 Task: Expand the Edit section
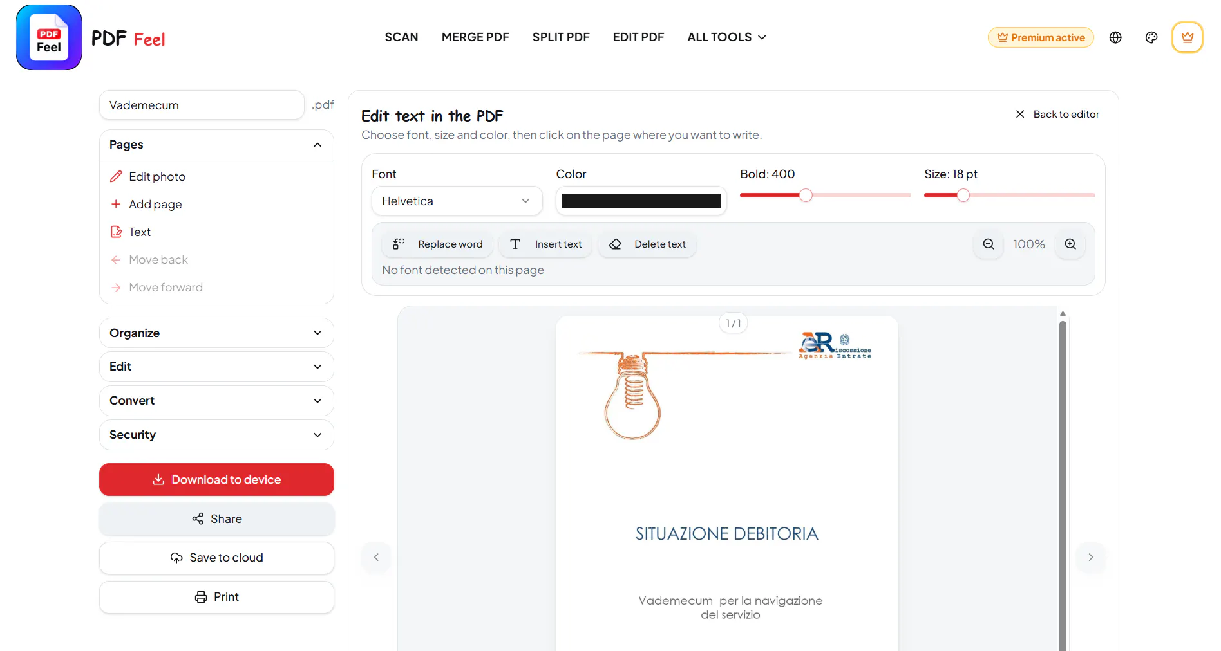tap(216, 367)
